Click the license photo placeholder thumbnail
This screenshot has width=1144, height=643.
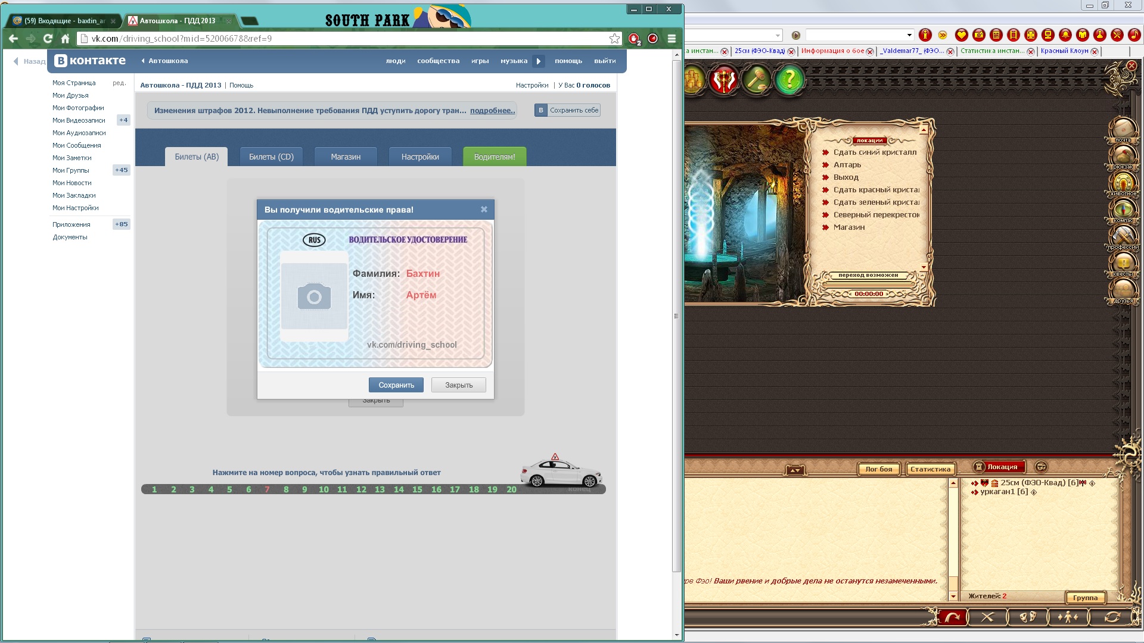314,296
